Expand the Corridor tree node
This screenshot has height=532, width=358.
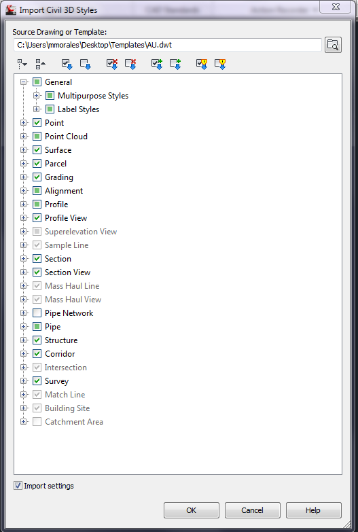coord(23,353)
